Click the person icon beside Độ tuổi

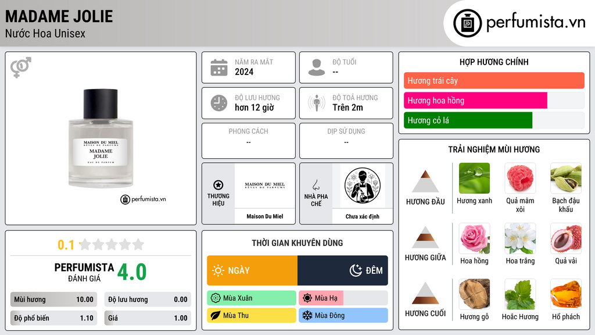317,67
